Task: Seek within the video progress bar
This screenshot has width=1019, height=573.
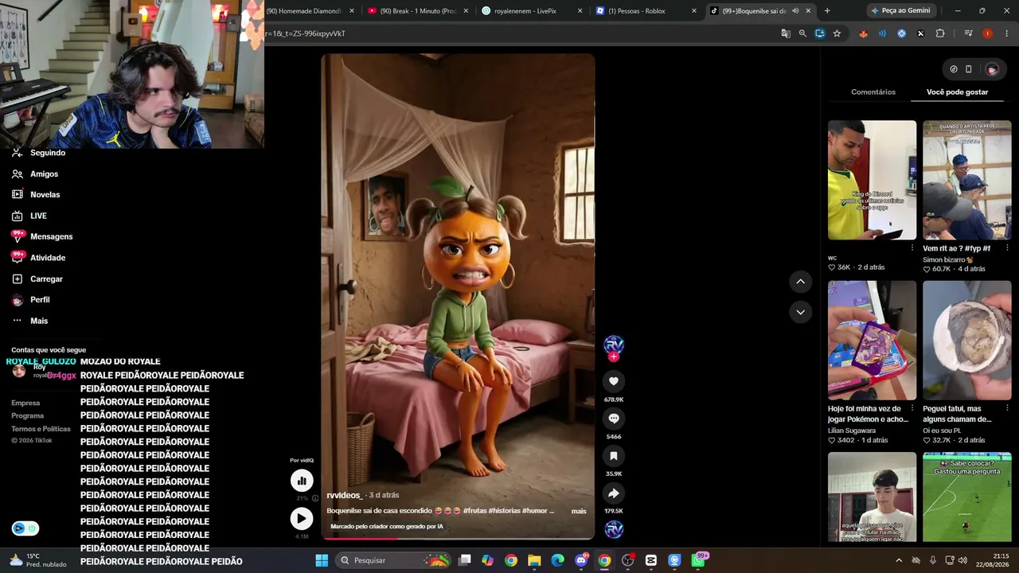Action: [x=458, y=539]
